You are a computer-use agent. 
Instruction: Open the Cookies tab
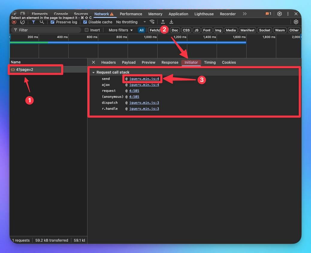229,63
